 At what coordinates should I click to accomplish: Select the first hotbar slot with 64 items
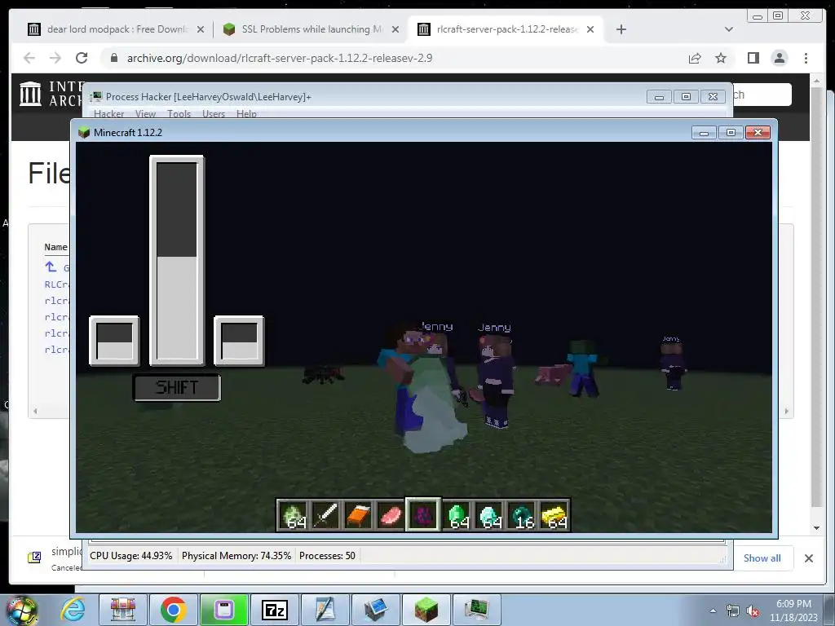click(293, 515)
